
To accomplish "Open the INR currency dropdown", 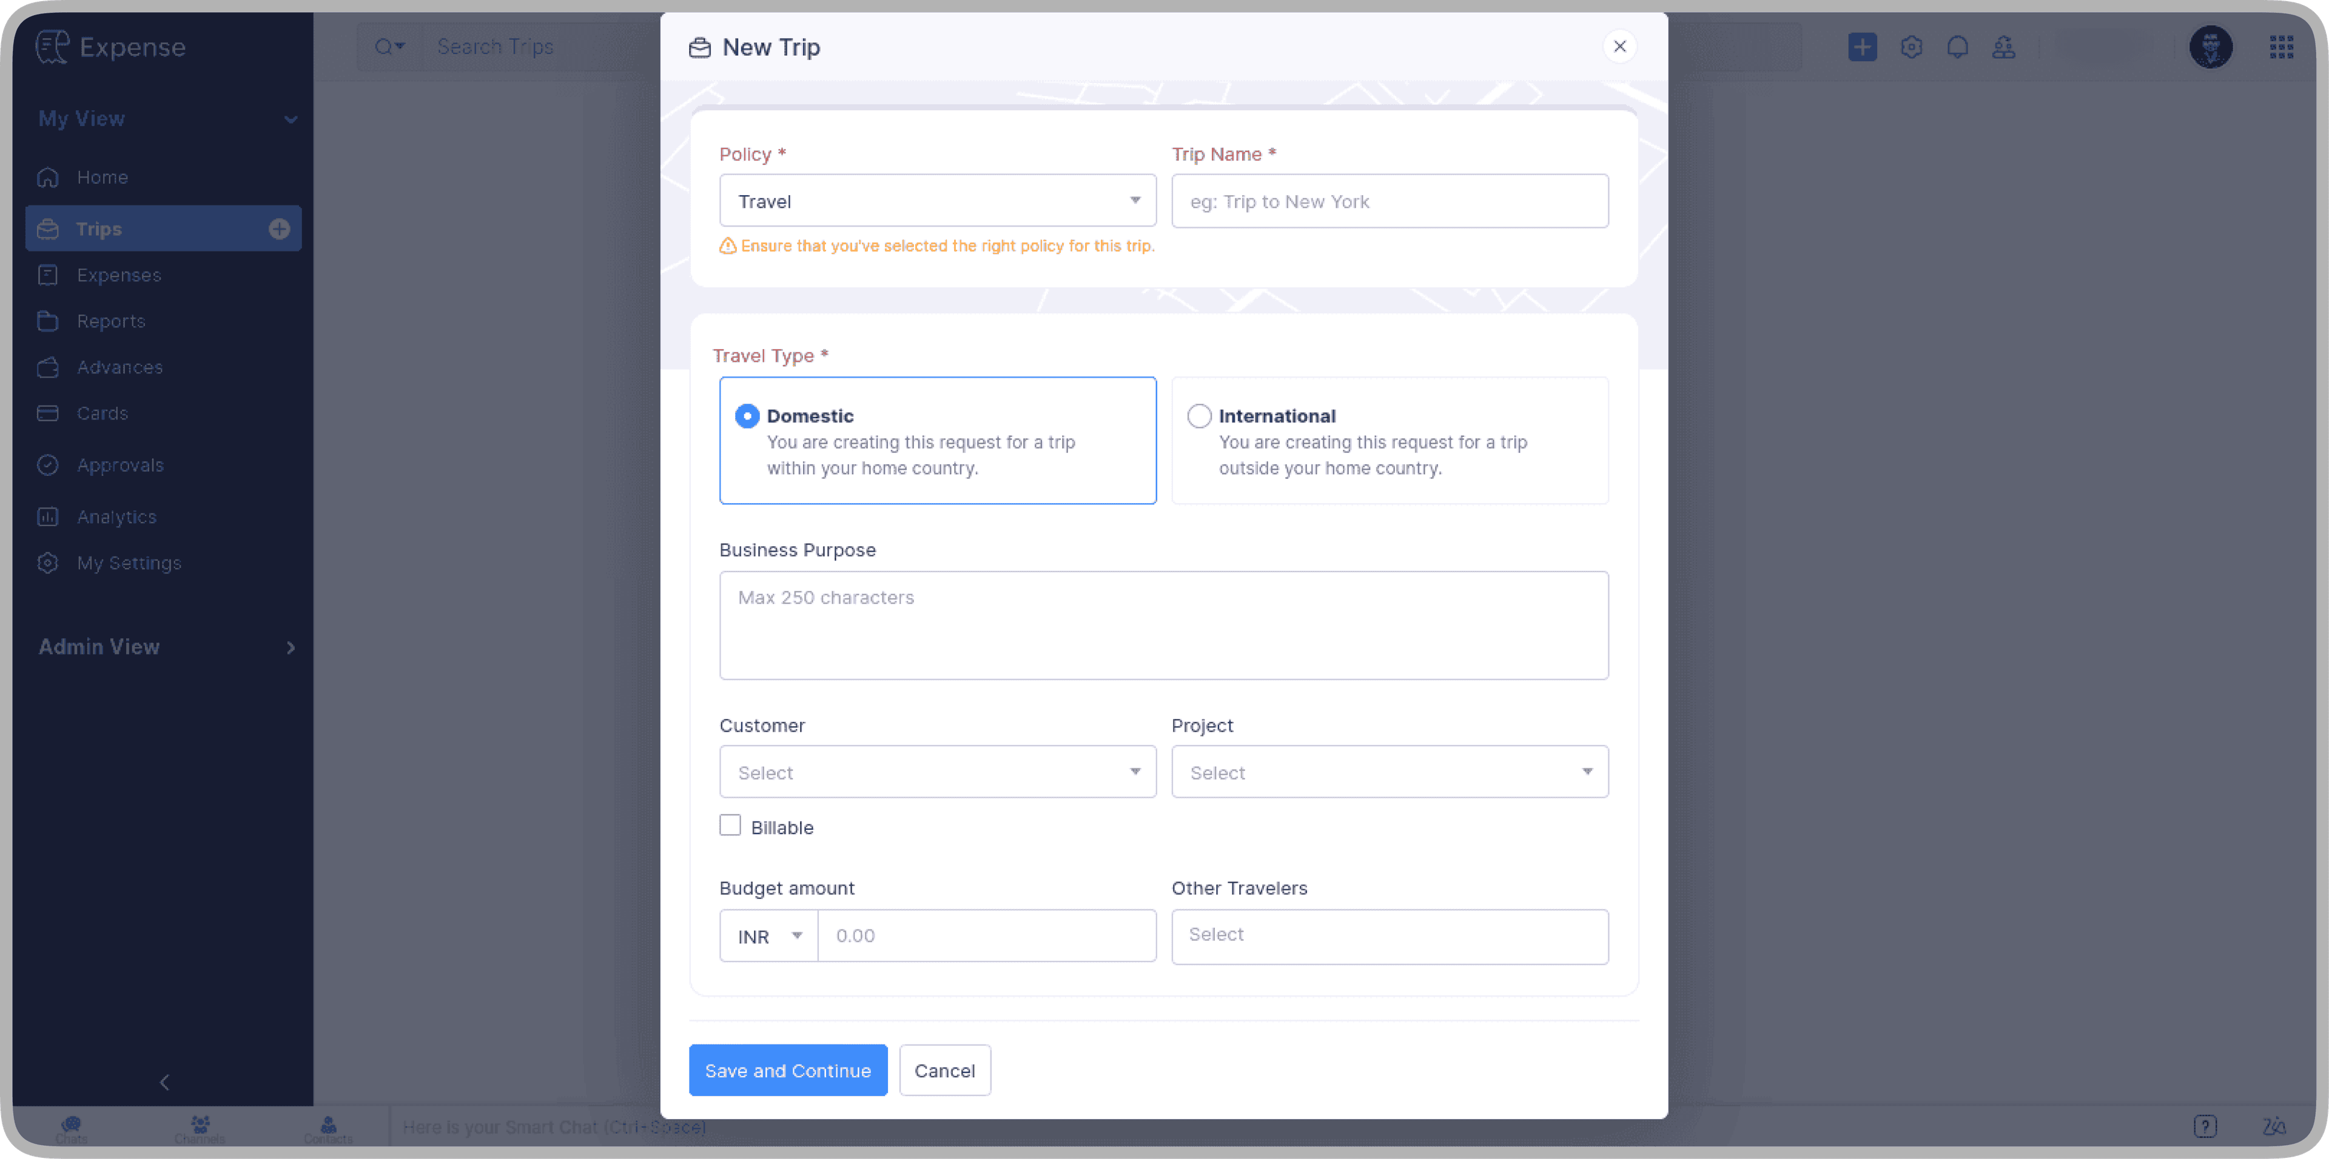I will 768,935.
